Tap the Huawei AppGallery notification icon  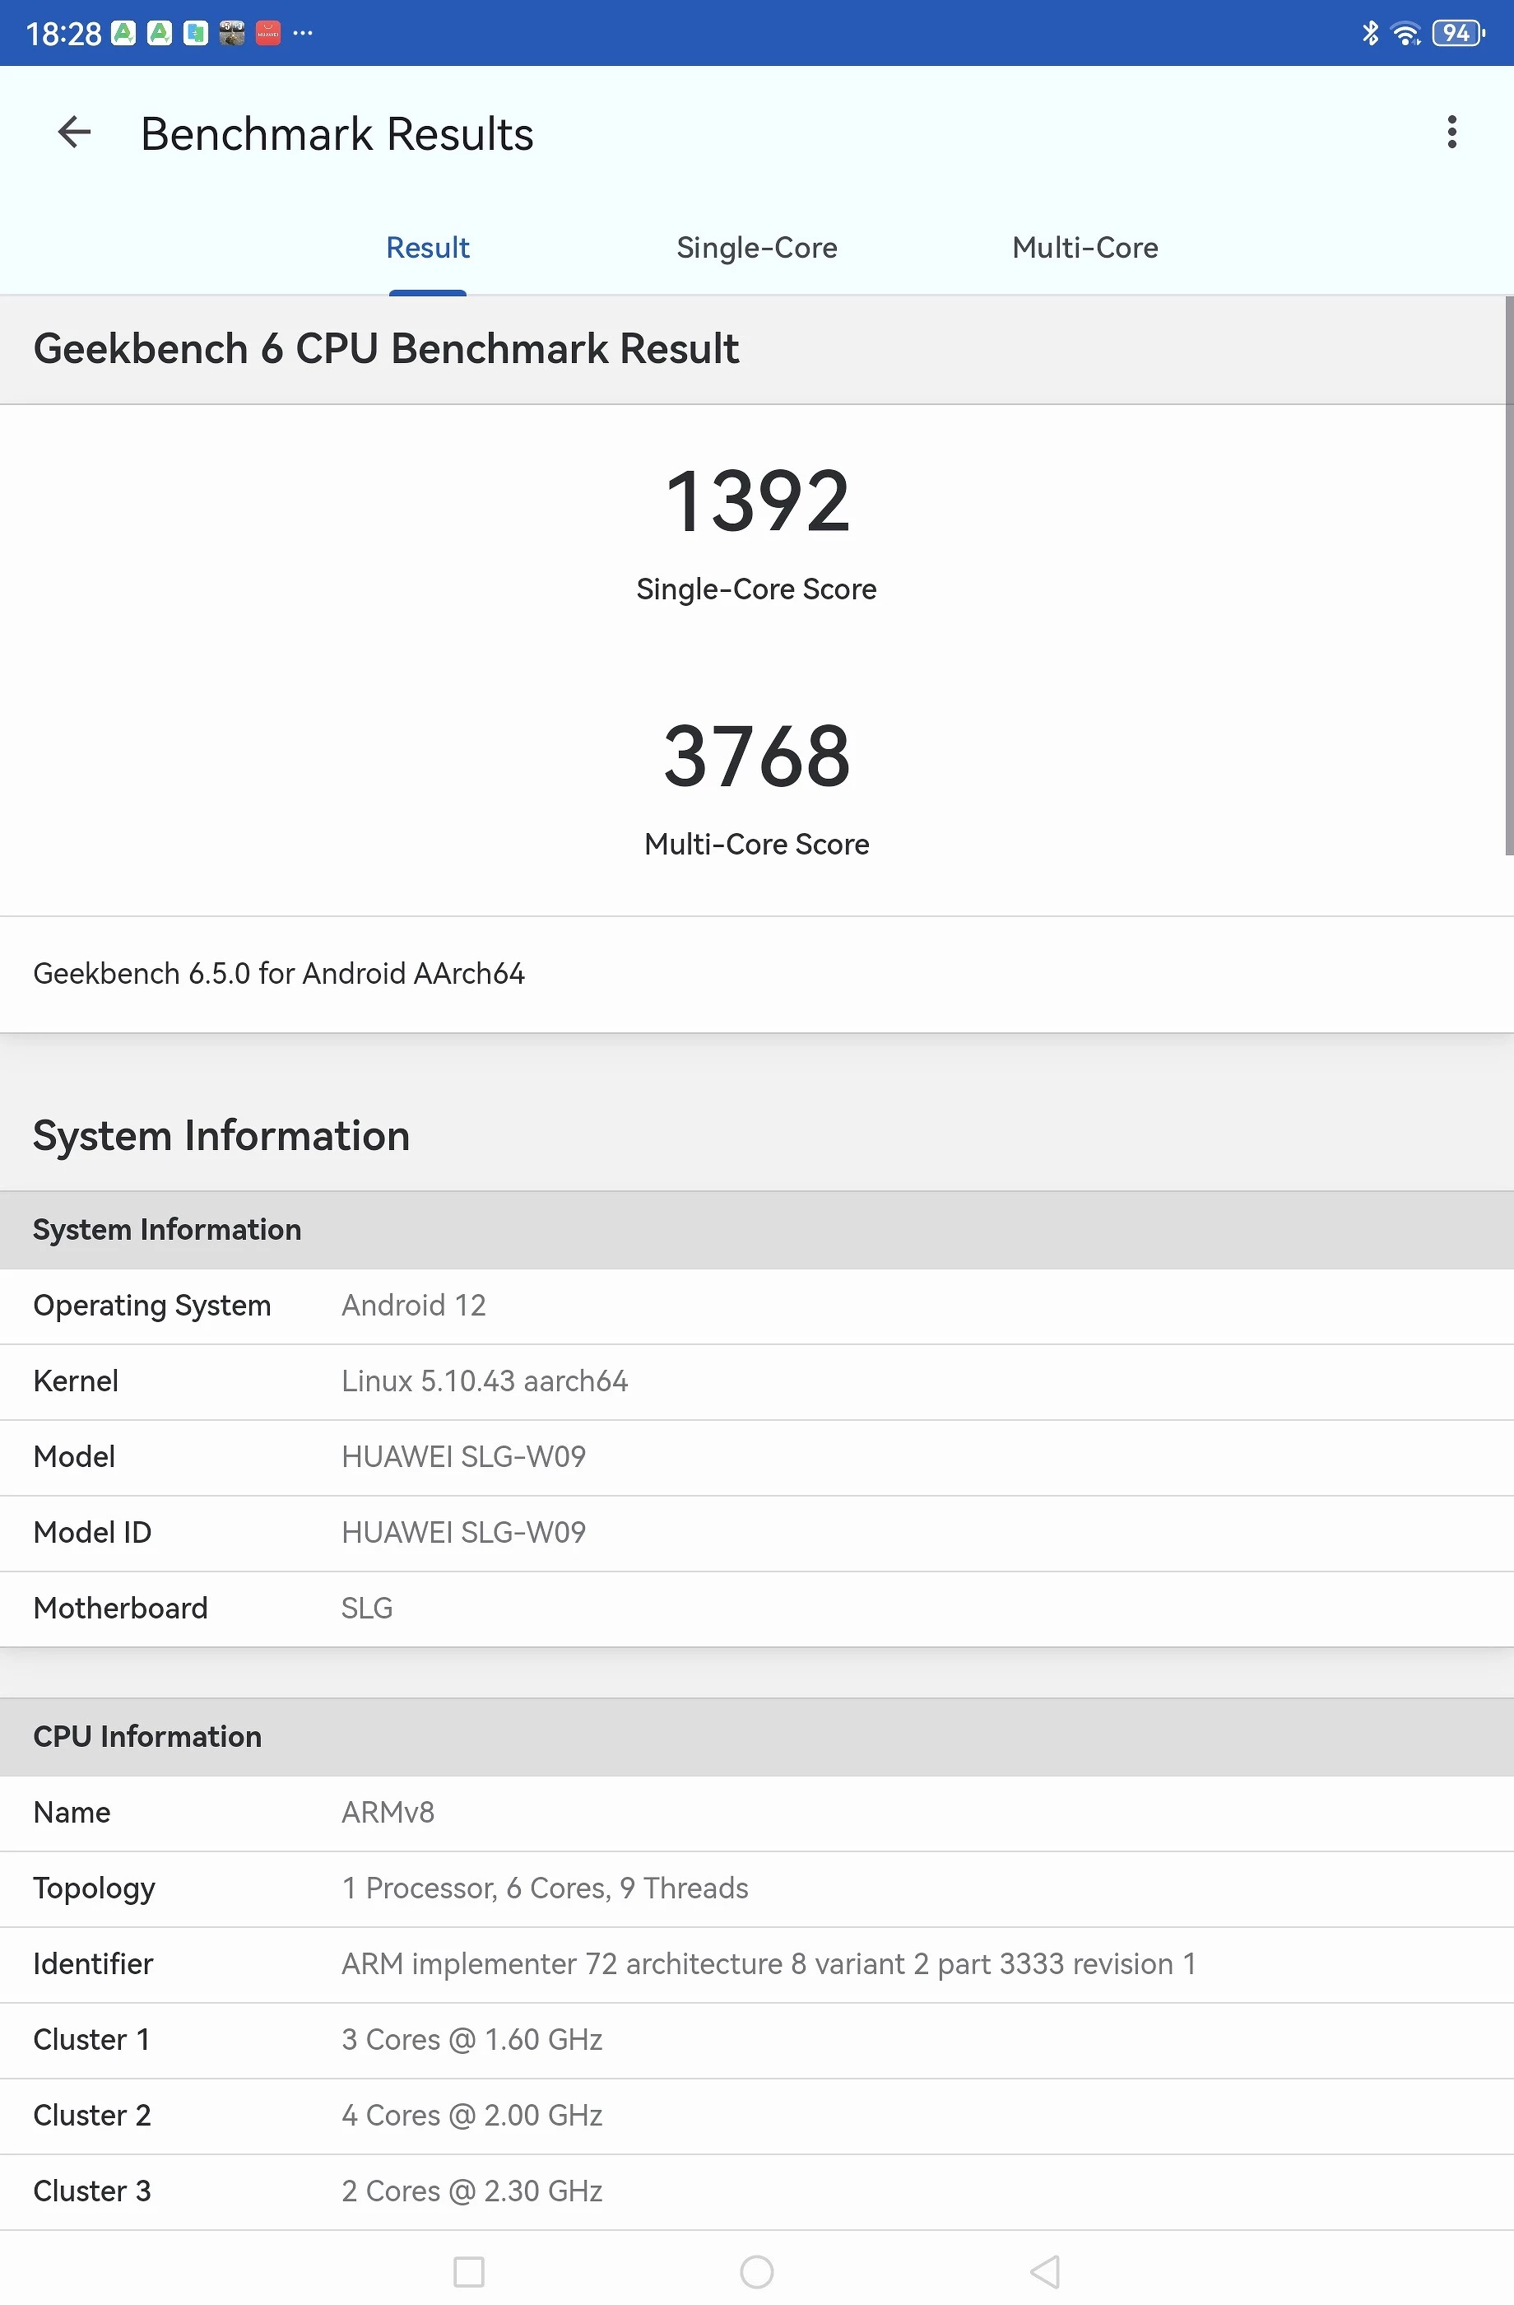coord(268,34)
